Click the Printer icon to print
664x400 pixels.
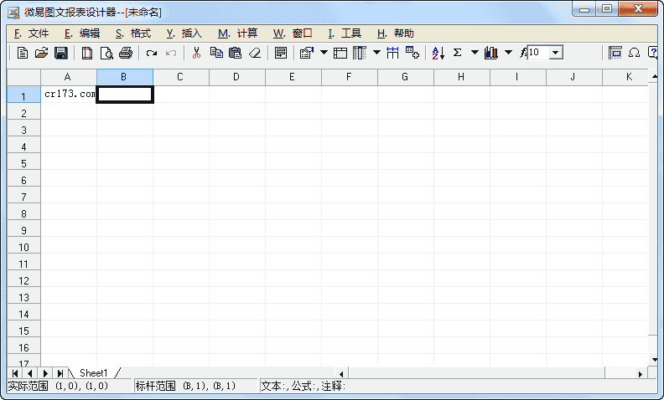tap(125, 53)
